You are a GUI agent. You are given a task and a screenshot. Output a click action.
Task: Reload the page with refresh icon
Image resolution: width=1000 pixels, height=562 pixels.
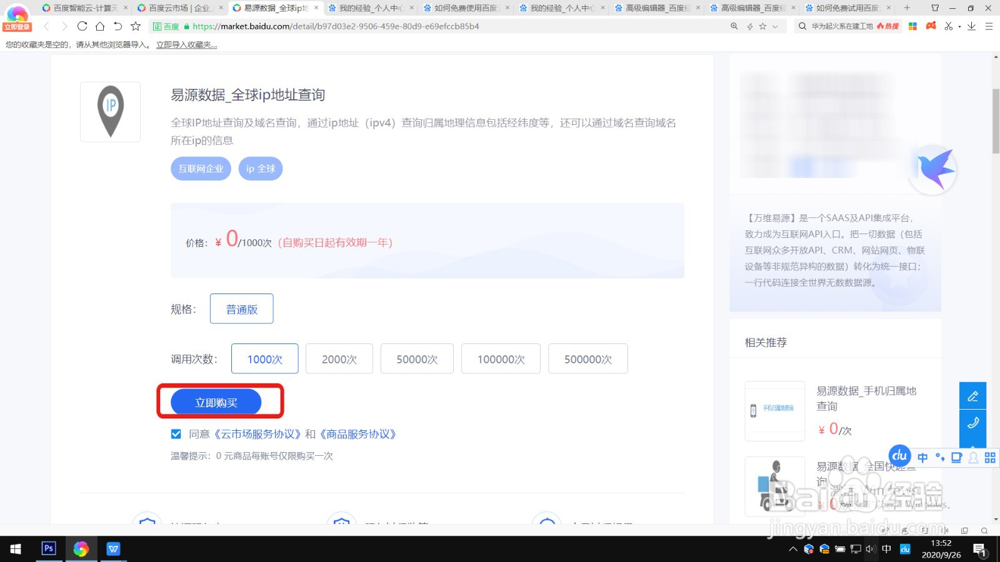[x=82, y=26]
